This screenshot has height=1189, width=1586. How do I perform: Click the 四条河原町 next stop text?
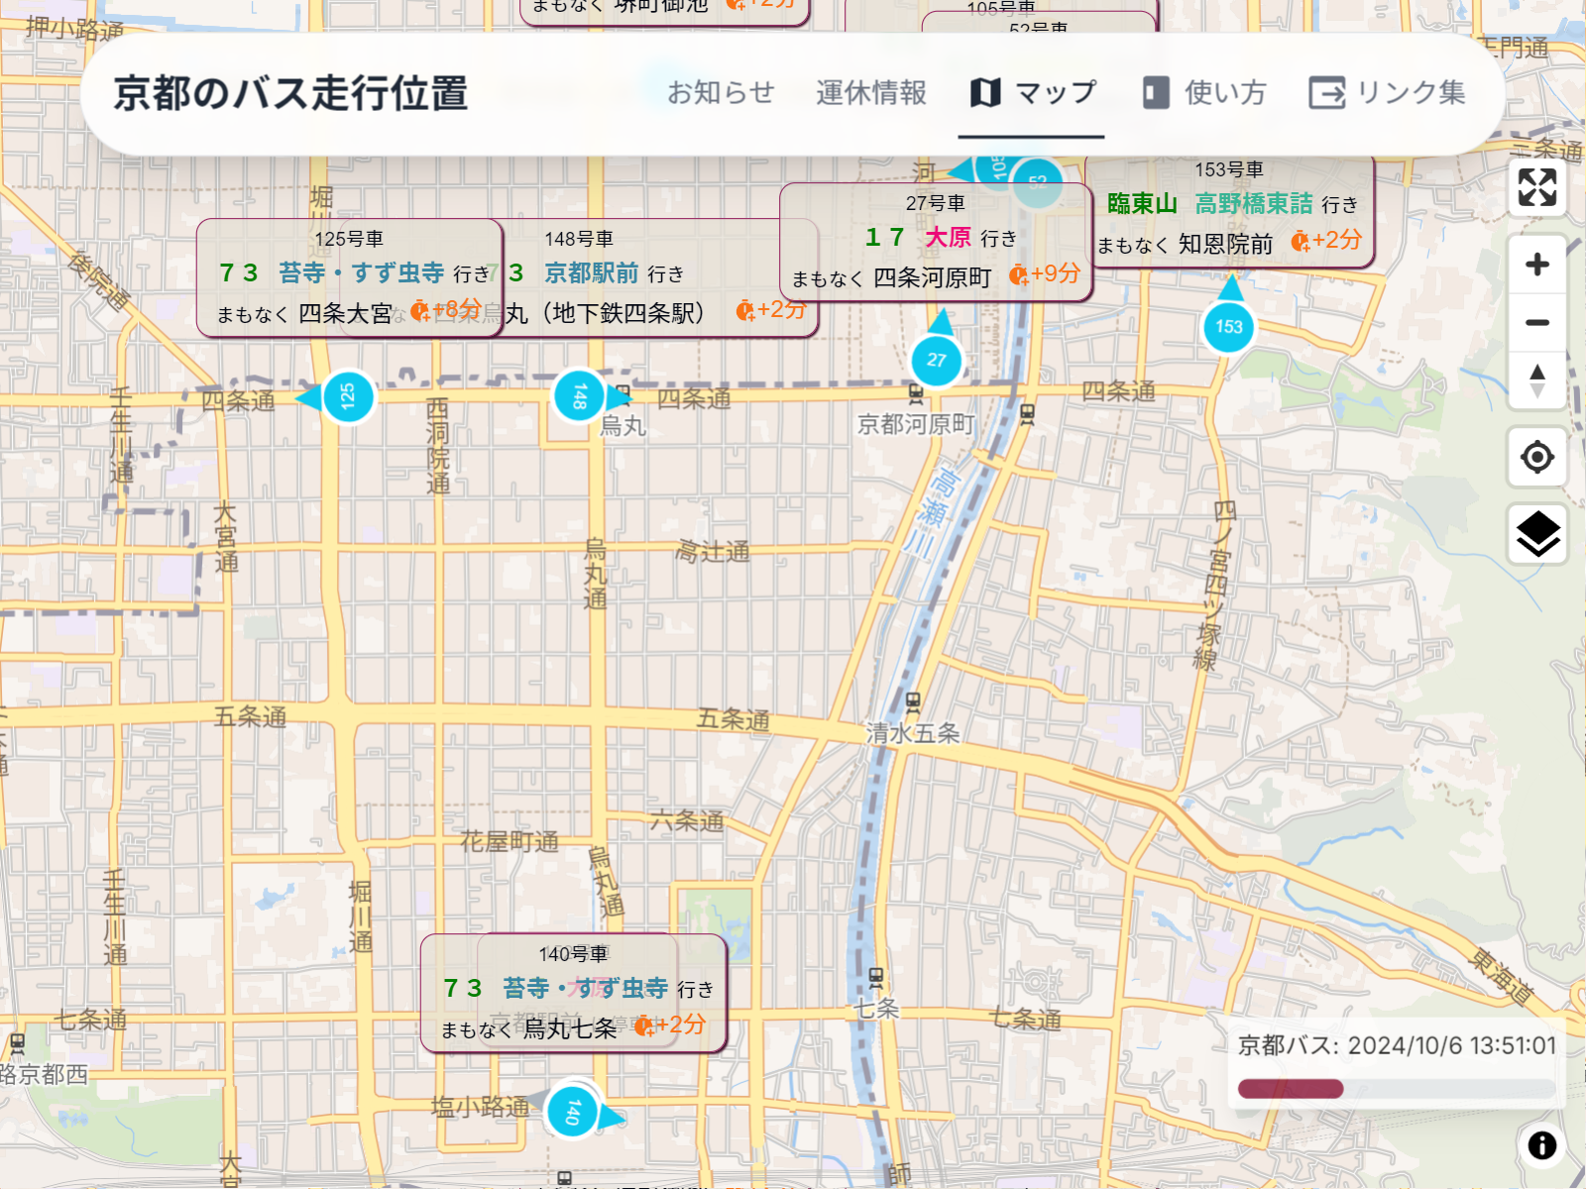point(933,278)
